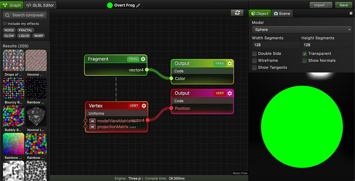
Task: Uncheck the Transparent checkbox
Action: [304, 54]
